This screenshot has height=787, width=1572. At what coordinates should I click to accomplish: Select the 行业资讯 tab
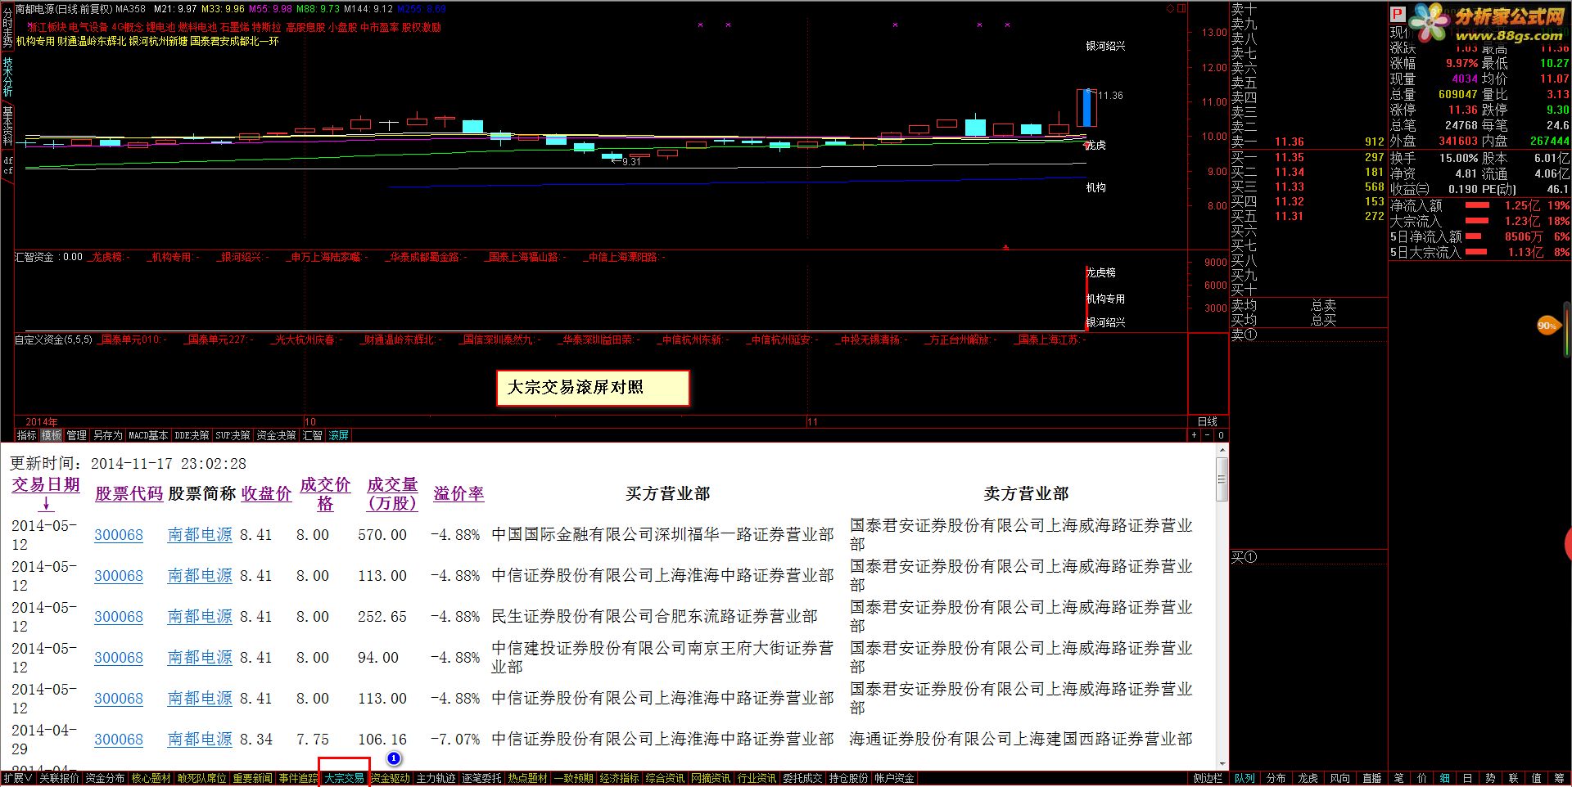coord(757,778)
